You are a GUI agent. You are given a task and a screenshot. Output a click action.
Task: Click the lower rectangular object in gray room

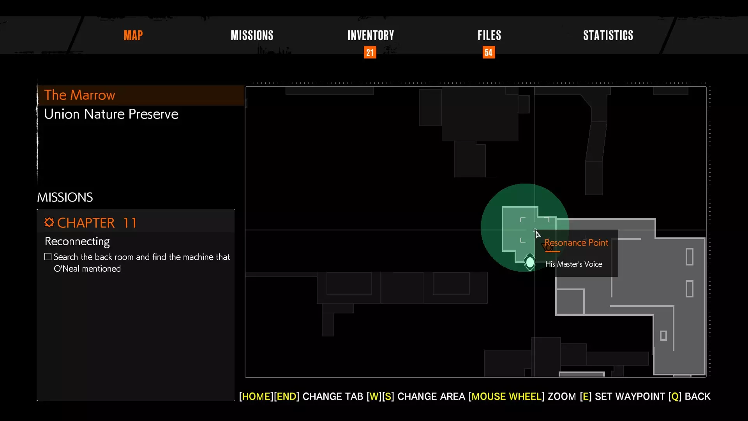coord(689,289)
